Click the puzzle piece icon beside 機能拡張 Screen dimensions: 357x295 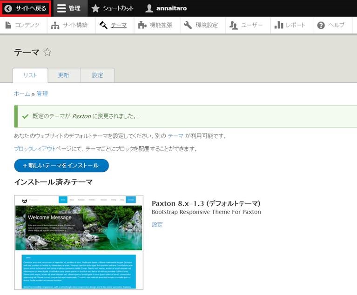[142, 25]
